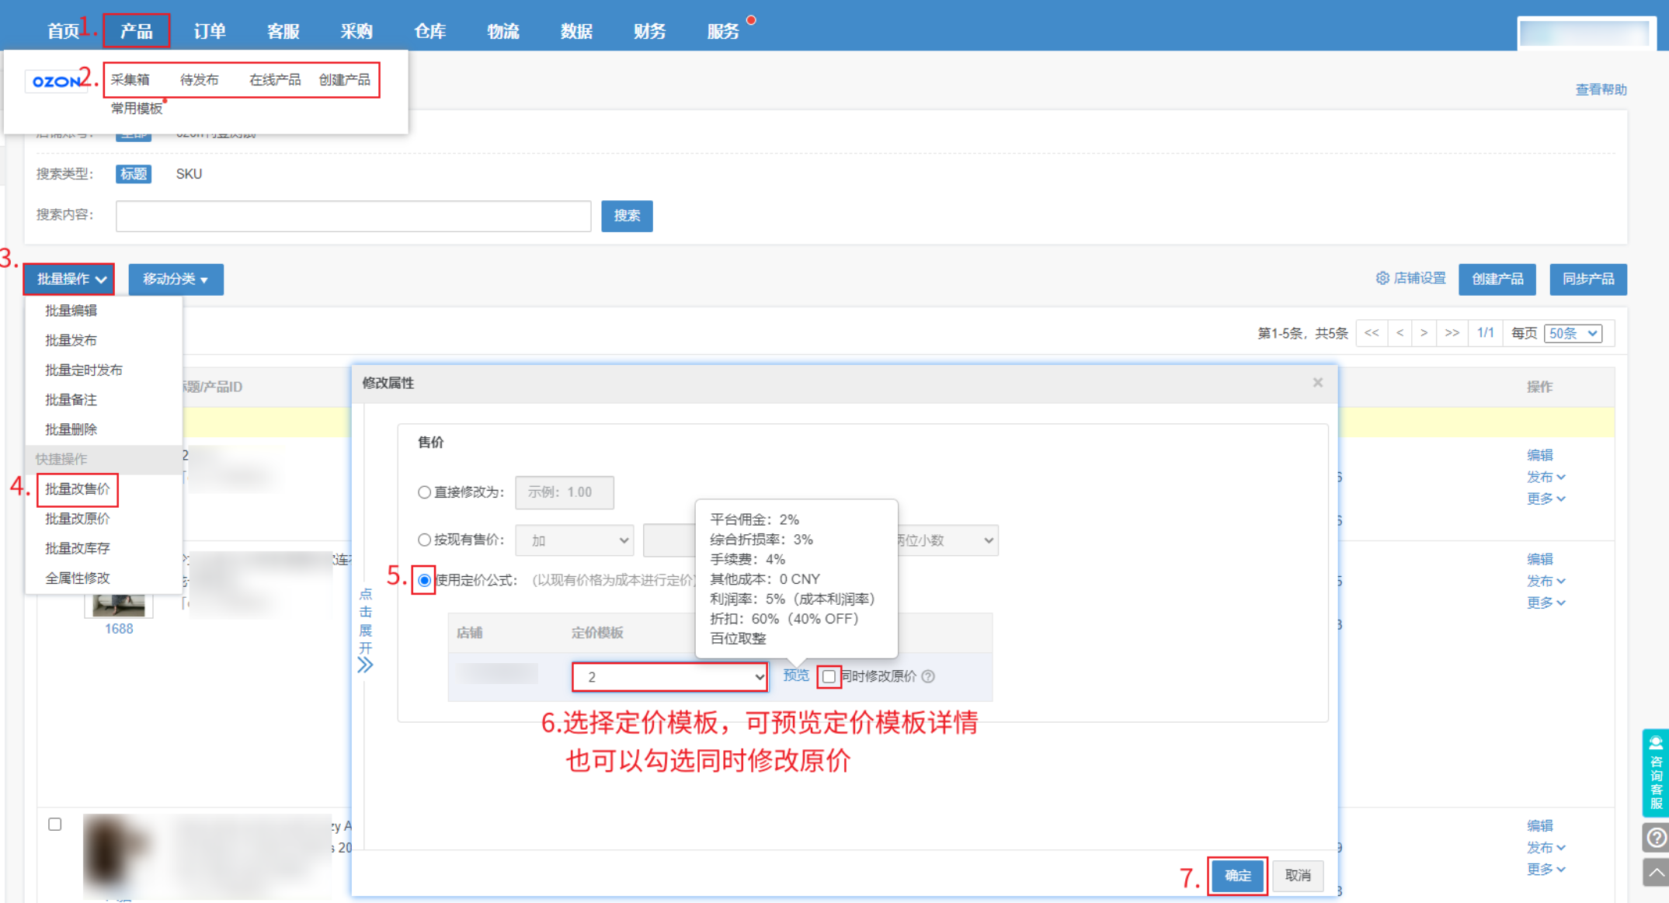Select the 直接修改为 radio option
Screen dimensions: 1669x903
tap(424, 492)
